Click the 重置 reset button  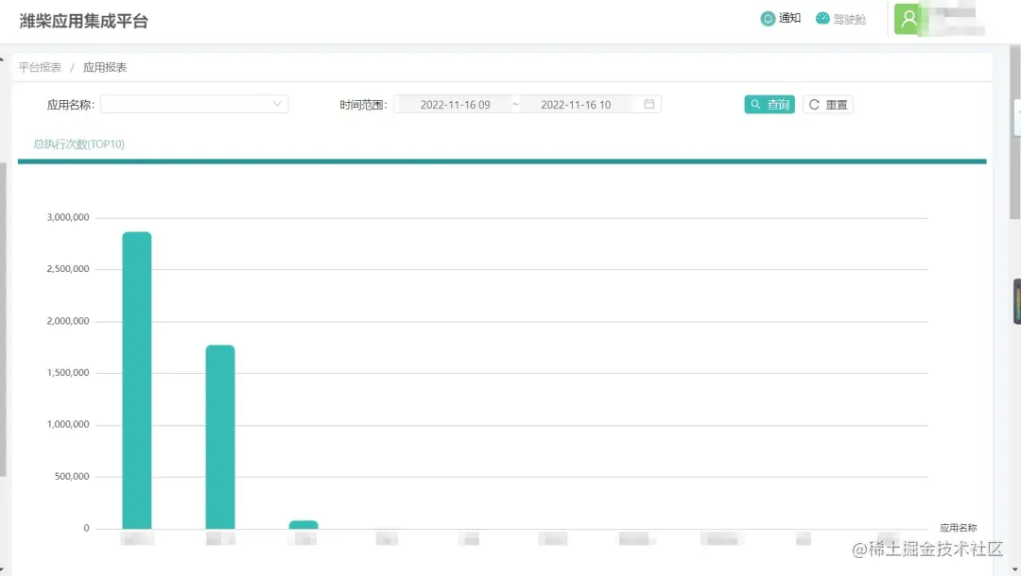tap(827, 104)
